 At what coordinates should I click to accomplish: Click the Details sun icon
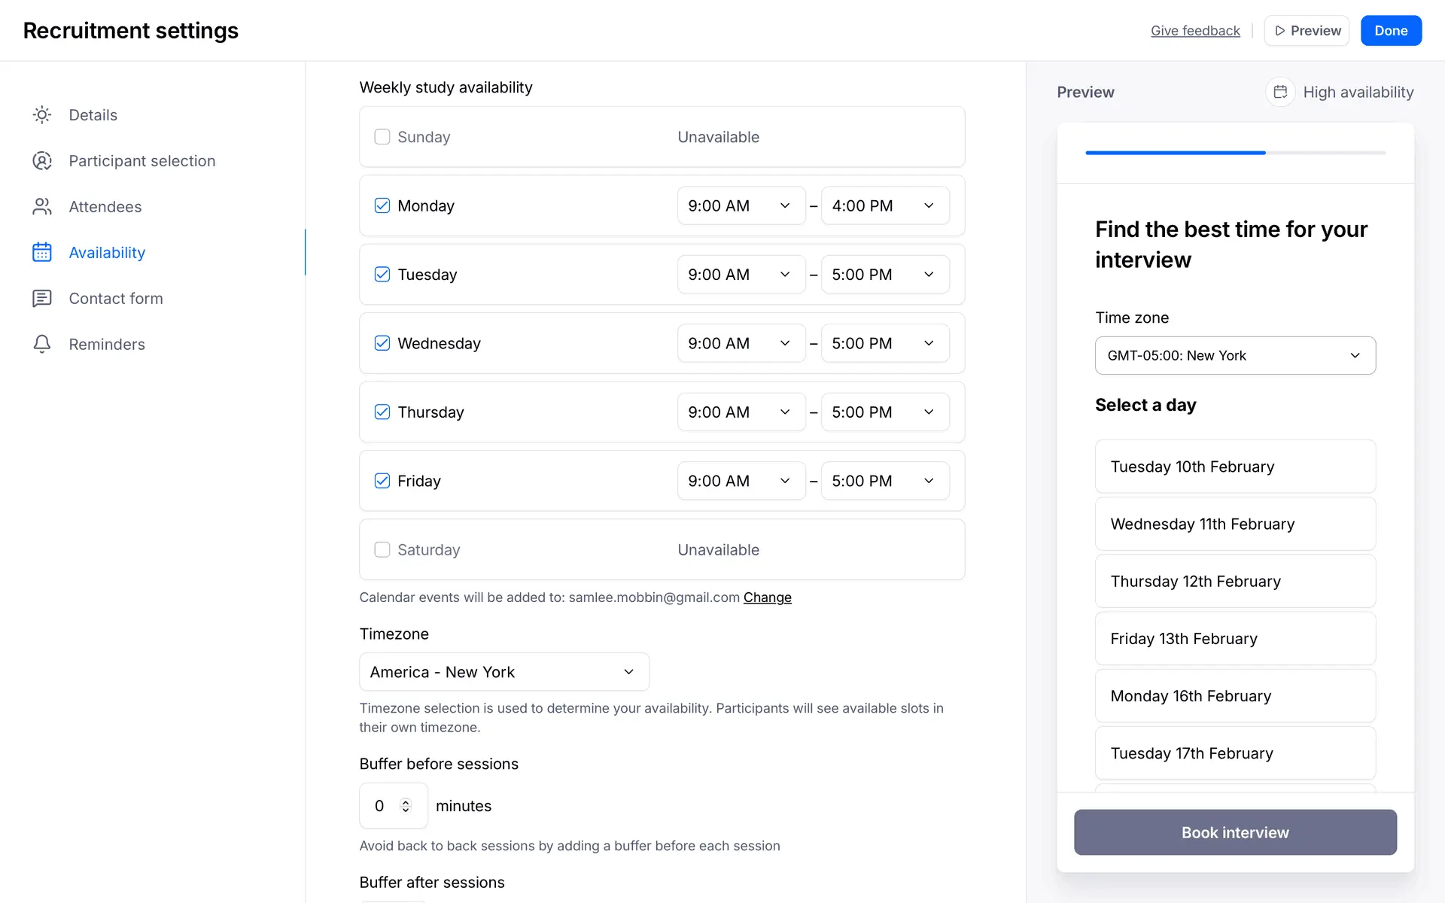click(x=42, y=115)
